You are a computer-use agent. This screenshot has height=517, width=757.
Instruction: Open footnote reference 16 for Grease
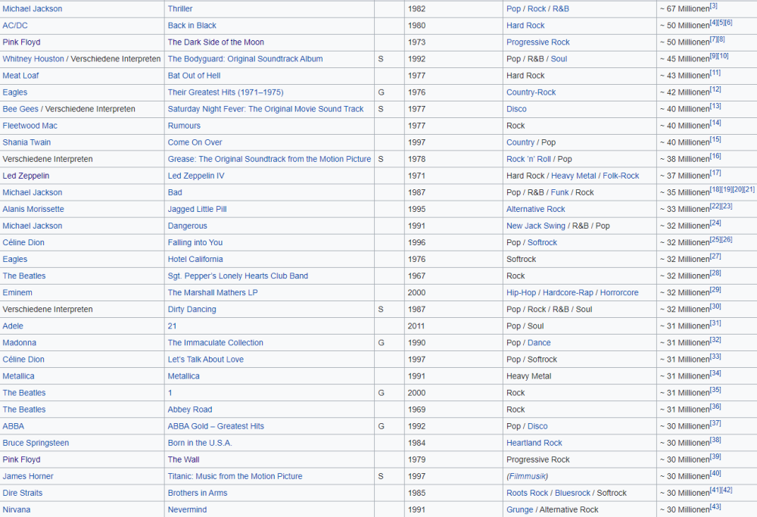[715, 156]
